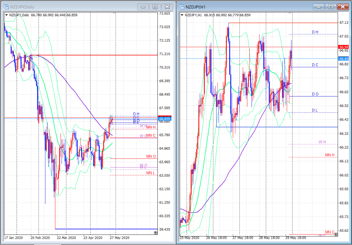Viewport: 352px width, 245px height.
Task: Restore the NZDJPY,Daily chart window
Action: click(155, 7)
